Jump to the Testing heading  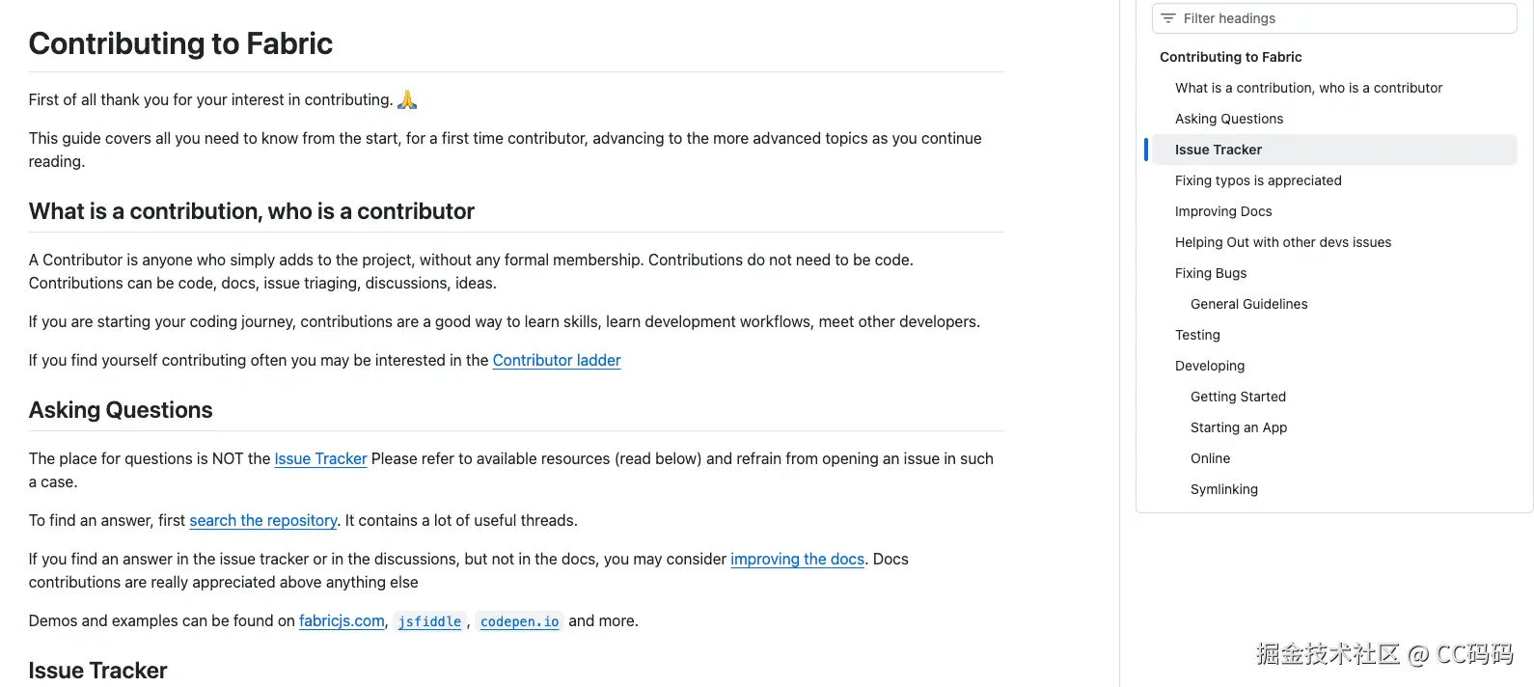point(1197,335)
